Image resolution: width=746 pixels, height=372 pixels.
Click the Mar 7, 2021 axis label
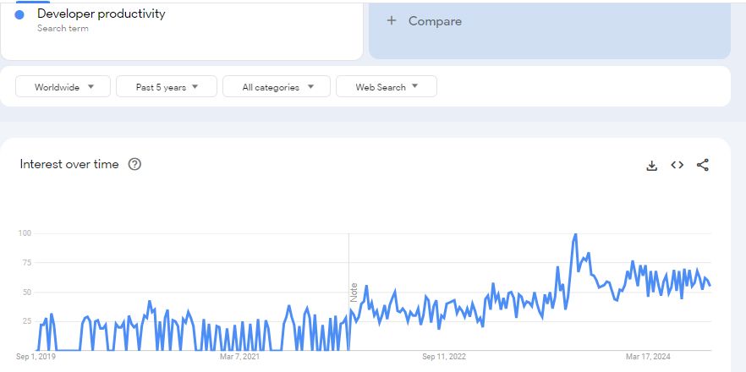(x=239, y=357)
